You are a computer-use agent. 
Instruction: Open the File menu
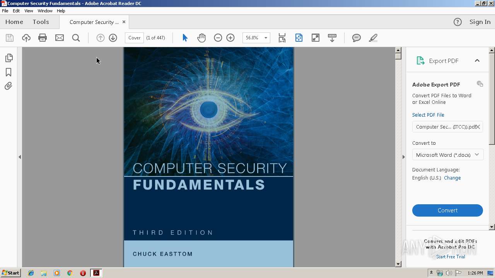click(5, 11)
